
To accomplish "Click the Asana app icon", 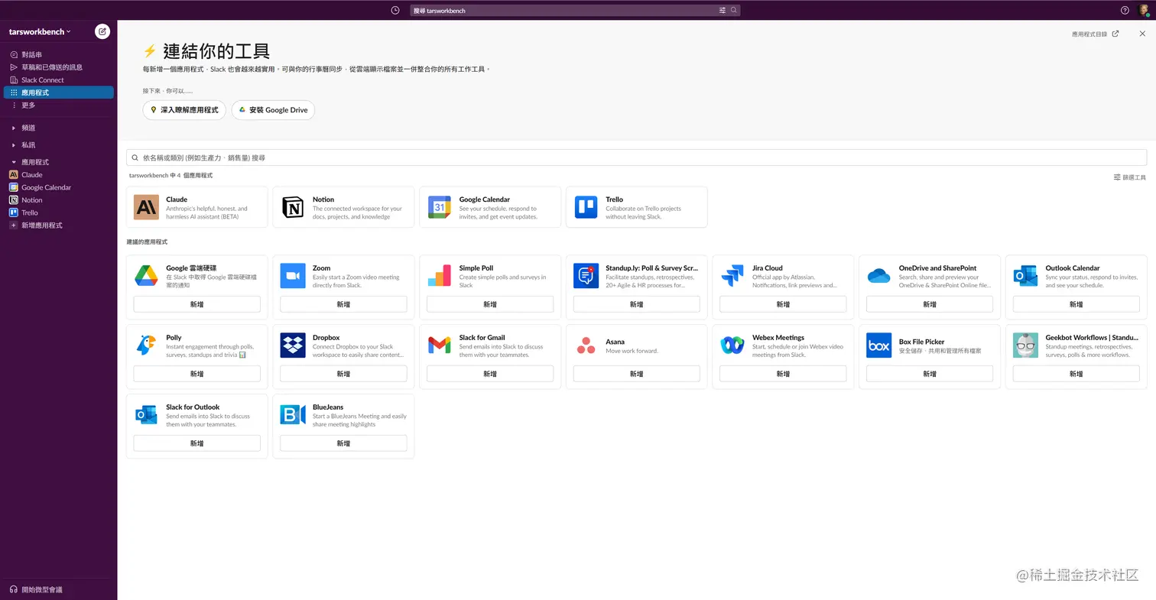I will pos(586,345).
